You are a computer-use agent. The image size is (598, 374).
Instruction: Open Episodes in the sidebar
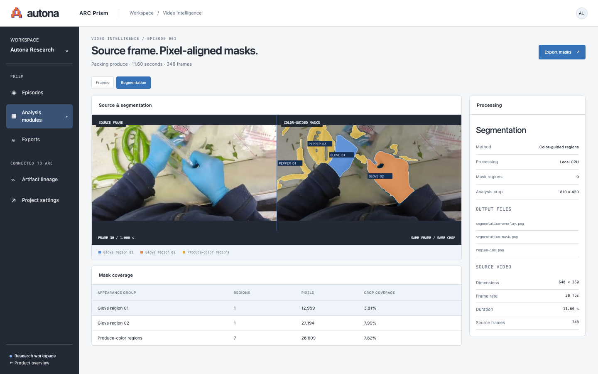click(39, 93)
